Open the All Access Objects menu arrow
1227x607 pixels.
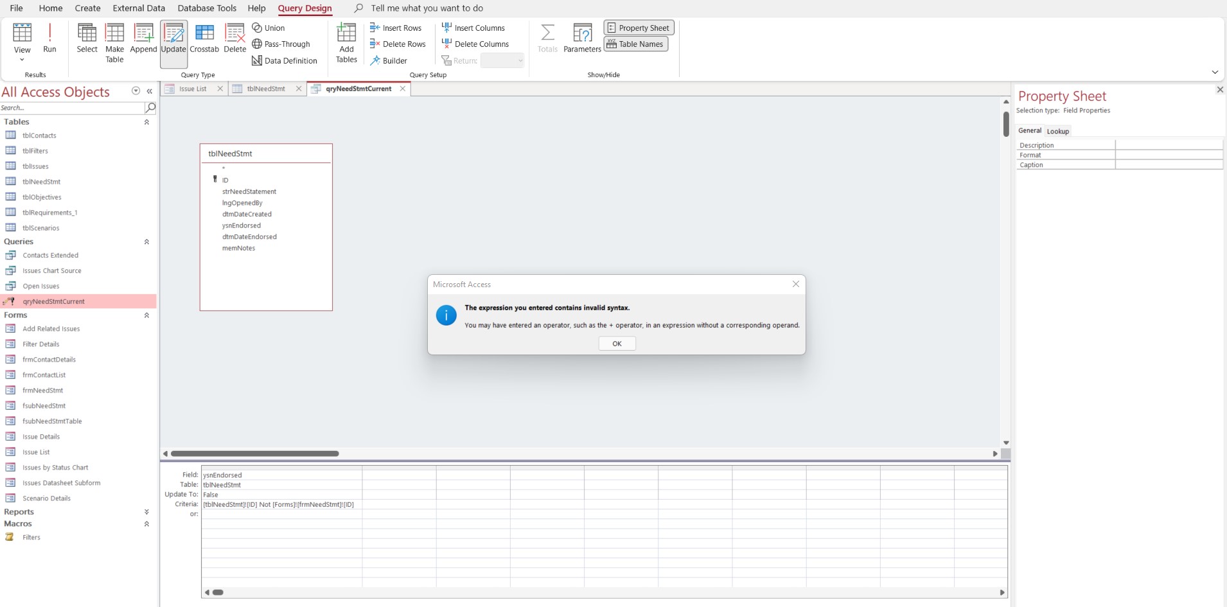coord(136,91)
